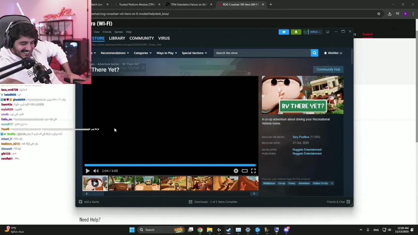Image resolution: width=418 pixels, height=235 pixels.
Task: Bookmark this page star icon in Chrome
Action: pyautogui.click(x=379, y=14)
